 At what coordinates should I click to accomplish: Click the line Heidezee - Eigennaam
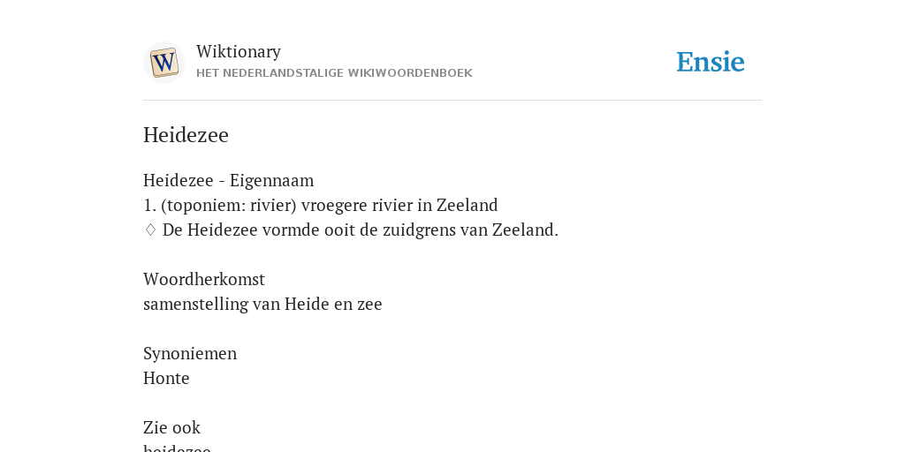tap(229, 180)
